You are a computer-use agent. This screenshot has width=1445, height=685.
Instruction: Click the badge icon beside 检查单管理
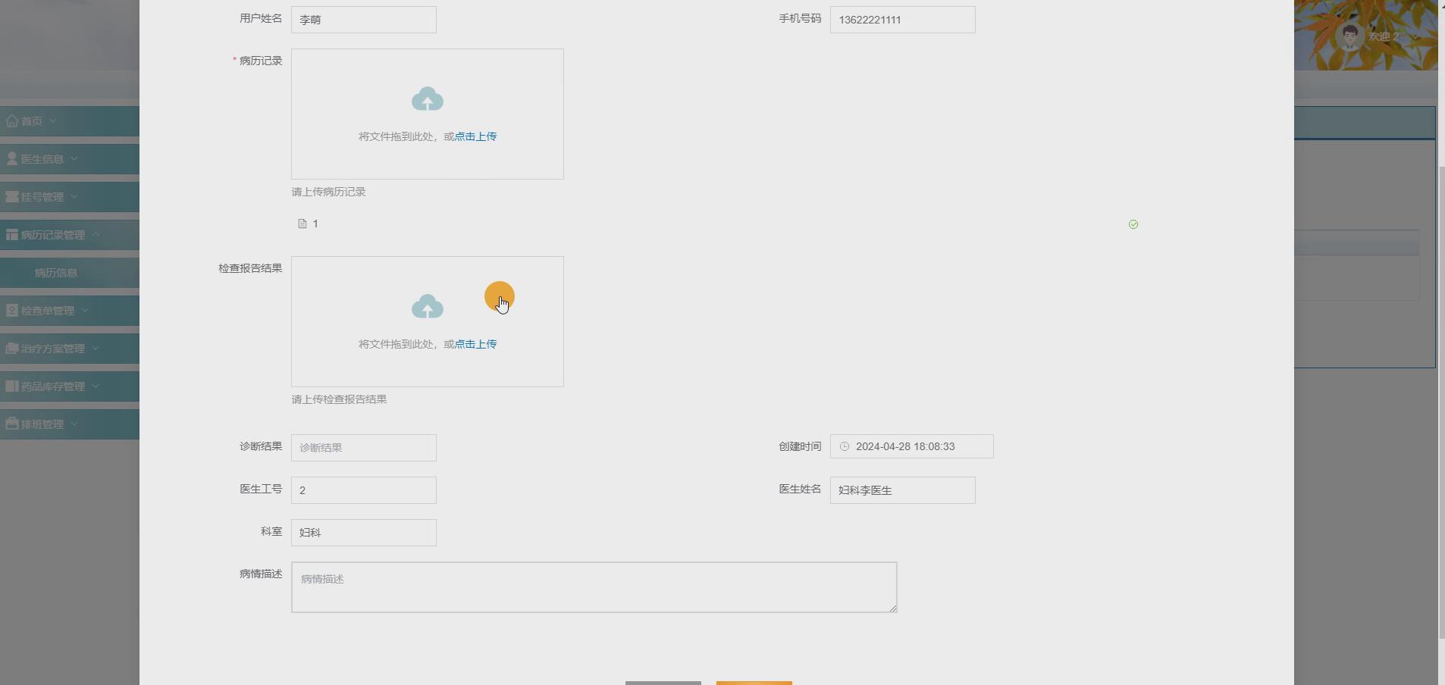coord(12,311)
